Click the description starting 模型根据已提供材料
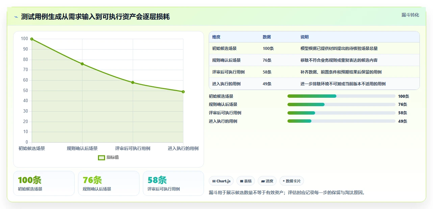 click(339, 49)
